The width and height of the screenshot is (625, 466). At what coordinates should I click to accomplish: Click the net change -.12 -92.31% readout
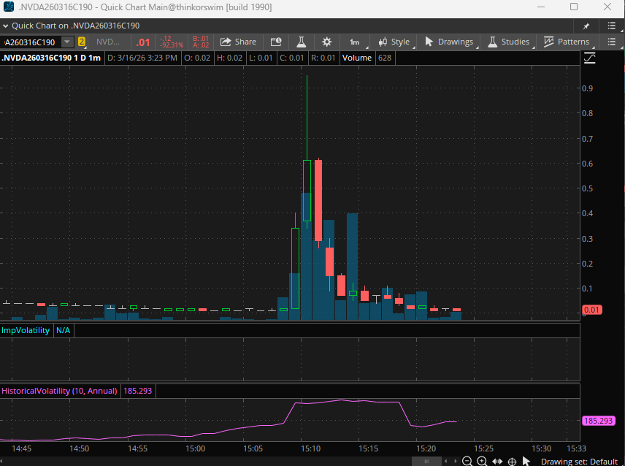[172, 42]
